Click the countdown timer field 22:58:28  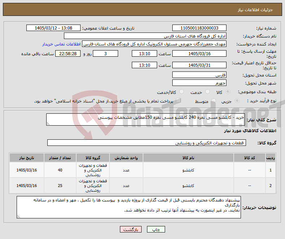coord(68,53)
